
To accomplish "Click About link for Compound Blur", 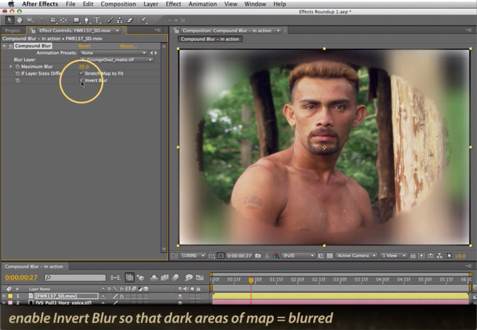I will (x=129, y=46).
